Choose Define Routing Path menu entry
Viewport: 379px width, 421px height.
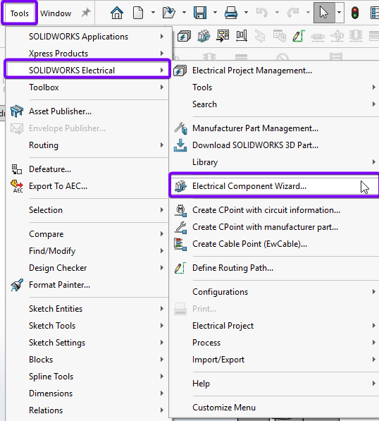tap(274, 268)
